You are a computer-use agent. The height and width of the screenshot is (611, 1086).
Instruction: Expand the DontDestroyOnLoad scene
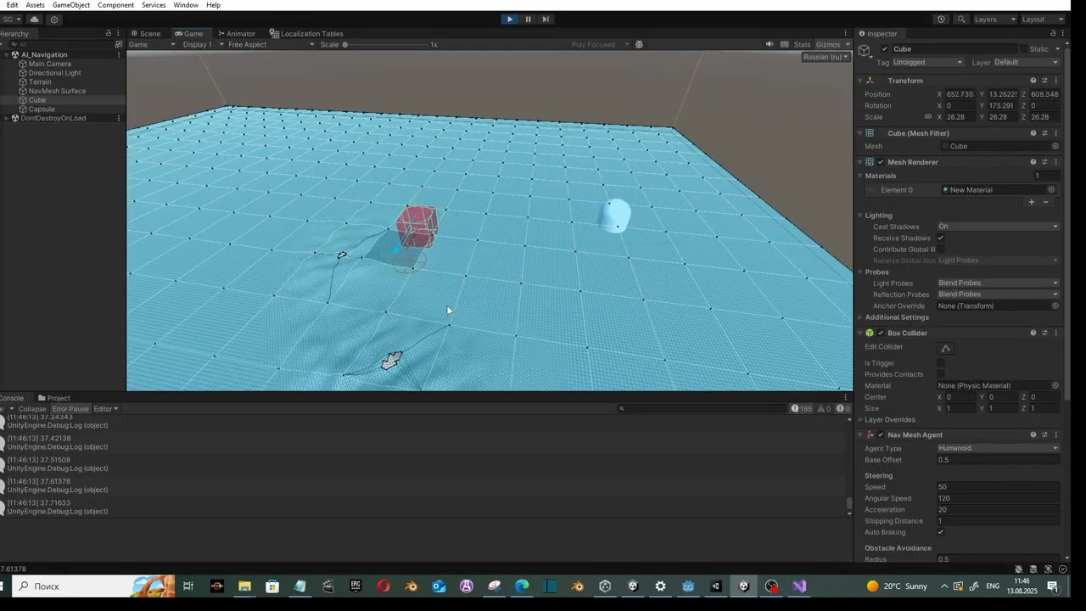click(x=5, y=118)
